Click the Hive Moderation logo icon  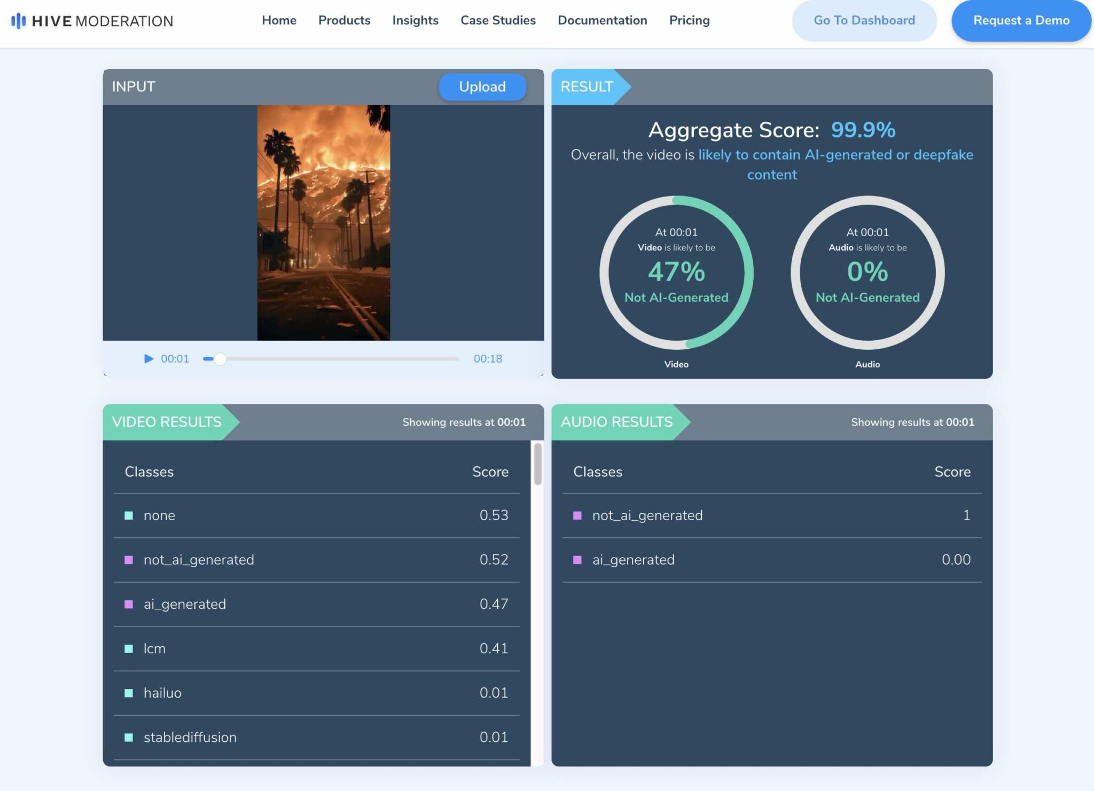click(x=19, y=21)
